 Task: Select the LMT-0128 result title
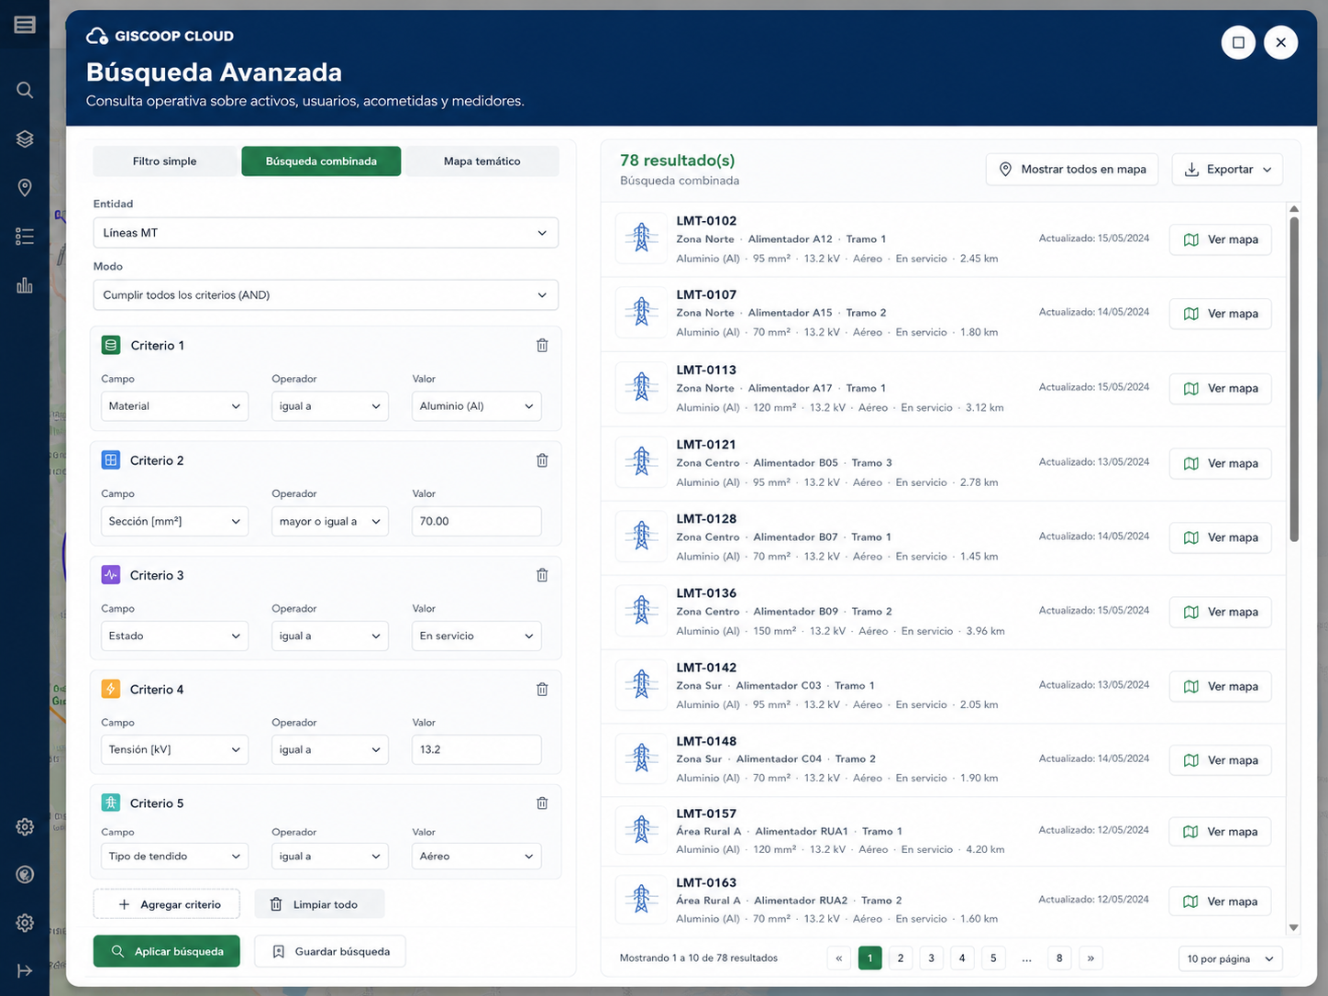click(706, 518)
